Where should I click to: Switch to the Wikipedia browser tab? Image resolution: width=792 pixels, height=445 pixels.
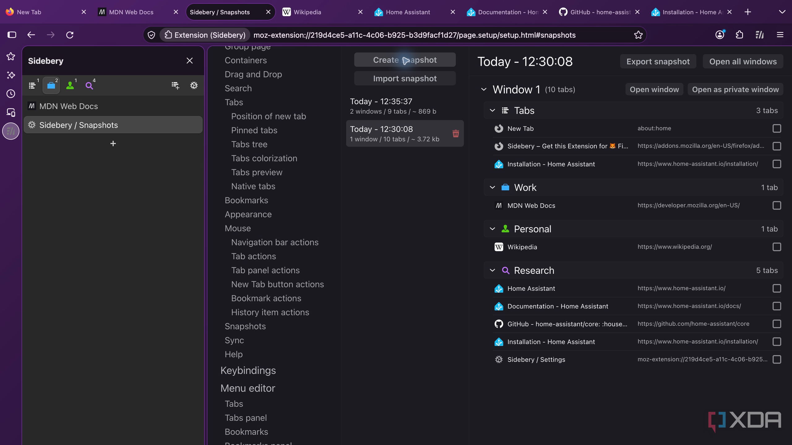click(323, 12)
